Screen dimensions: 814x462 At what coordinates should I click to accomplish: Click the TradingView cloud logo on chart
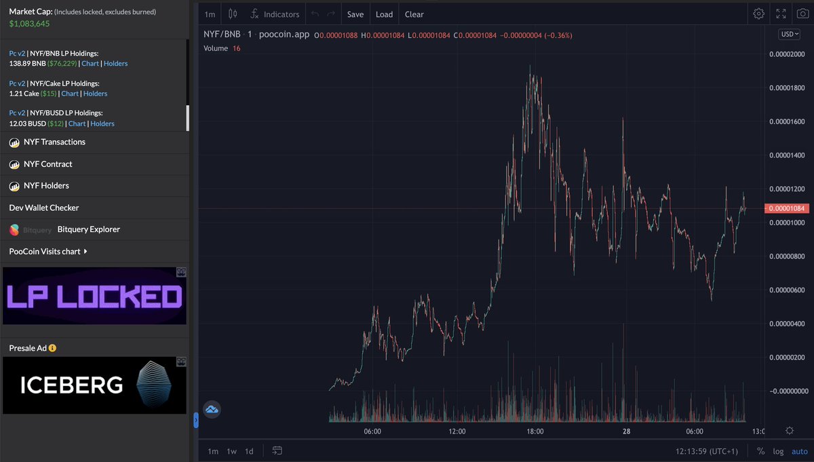tap(212, 409)
